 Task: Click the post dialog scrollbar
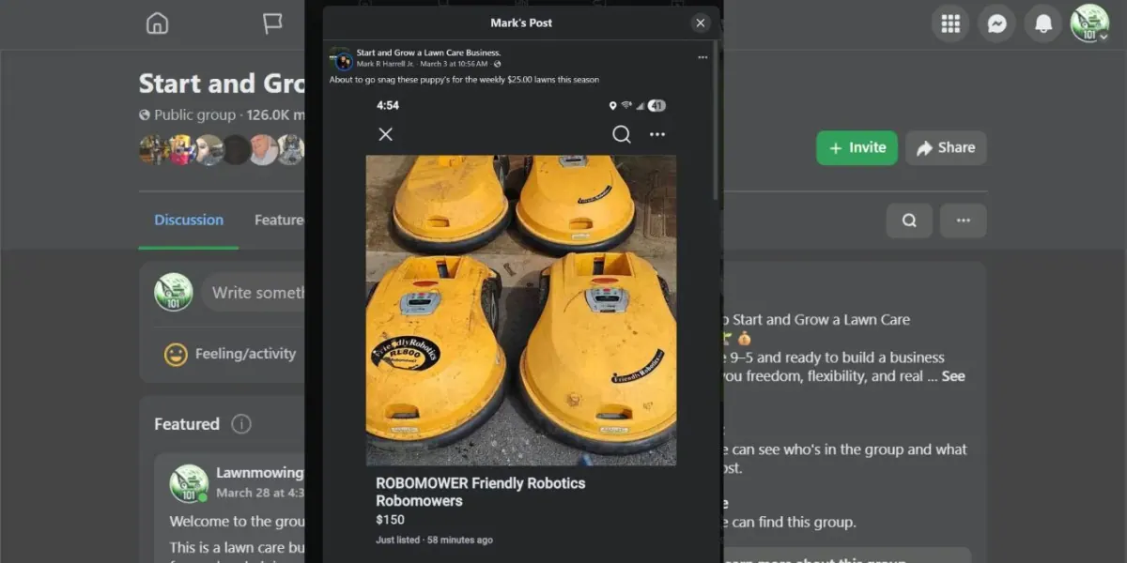(x=717, y=119)
